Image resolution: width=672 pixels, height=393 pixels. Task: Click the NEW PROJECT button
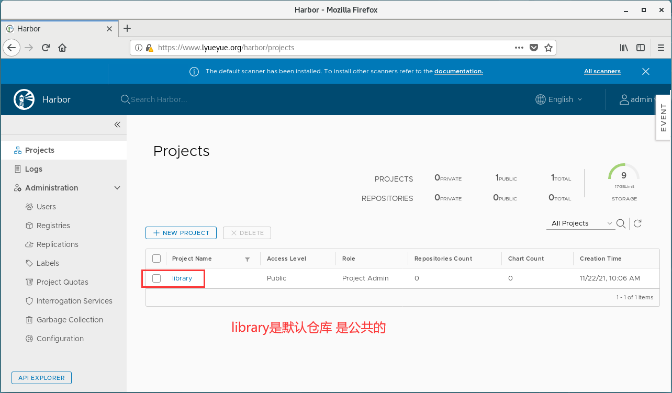(181, 233)
